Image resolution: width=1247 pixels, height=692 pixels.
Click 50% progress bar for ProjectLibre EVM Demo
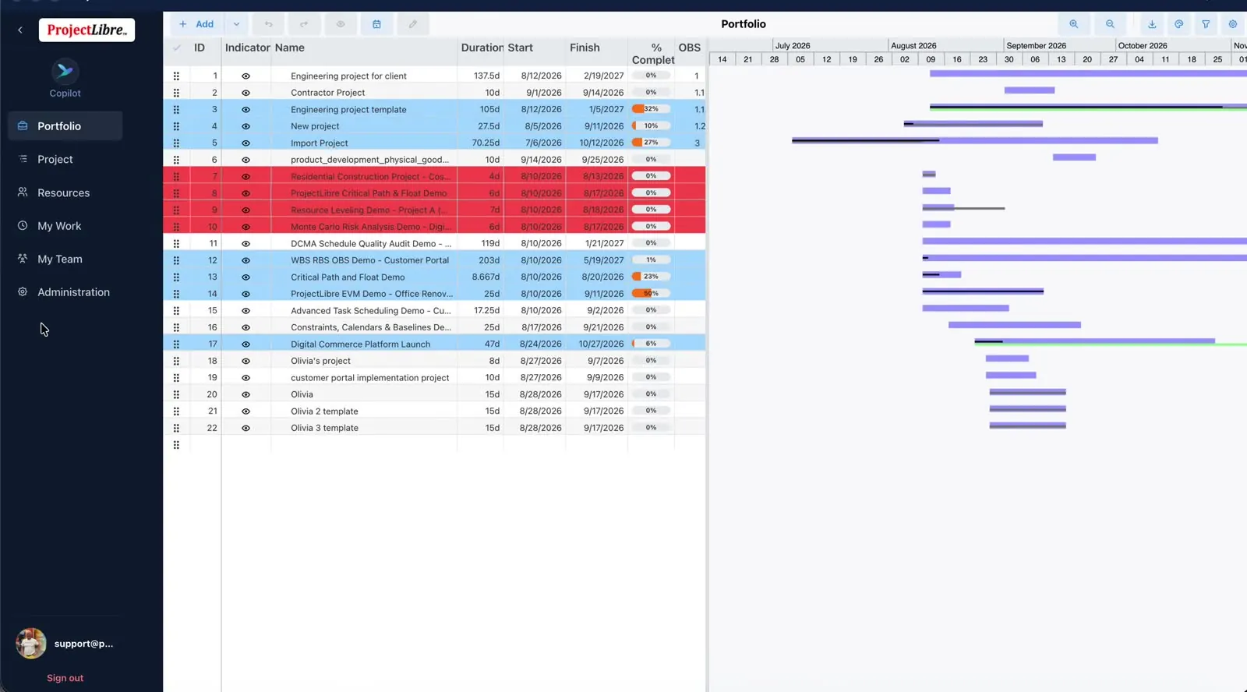(x=651, y=294)
